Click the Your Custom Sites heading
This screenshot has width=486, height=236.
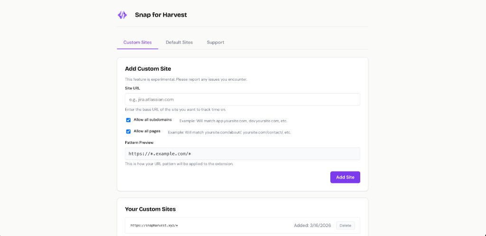(150, 209)
